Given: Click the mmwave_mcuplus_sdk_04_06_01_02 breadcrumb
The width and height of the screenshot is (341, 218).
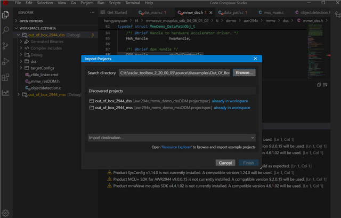Looking at the screenshot, I should [x=177, y=21].
